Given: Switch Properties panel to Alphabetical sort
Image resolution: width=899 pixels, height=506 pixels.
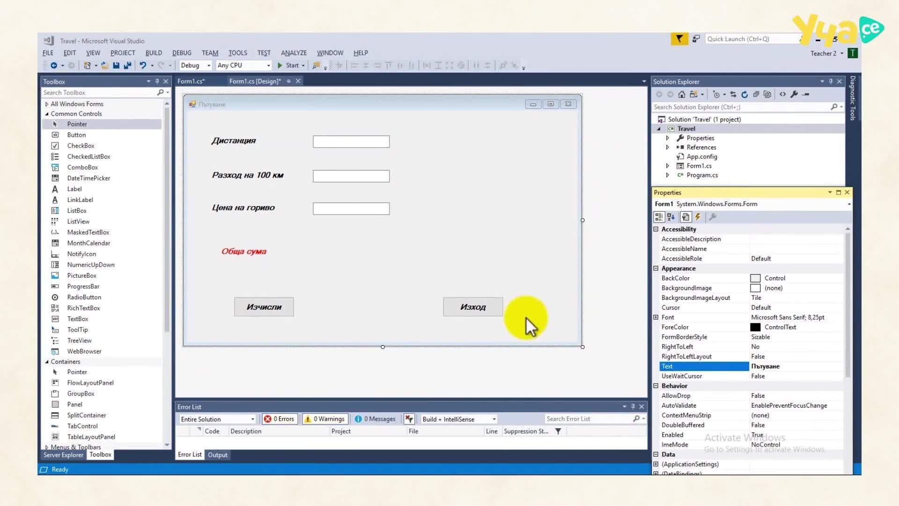Looking at the screenshot, I should [x=671, y=217].
